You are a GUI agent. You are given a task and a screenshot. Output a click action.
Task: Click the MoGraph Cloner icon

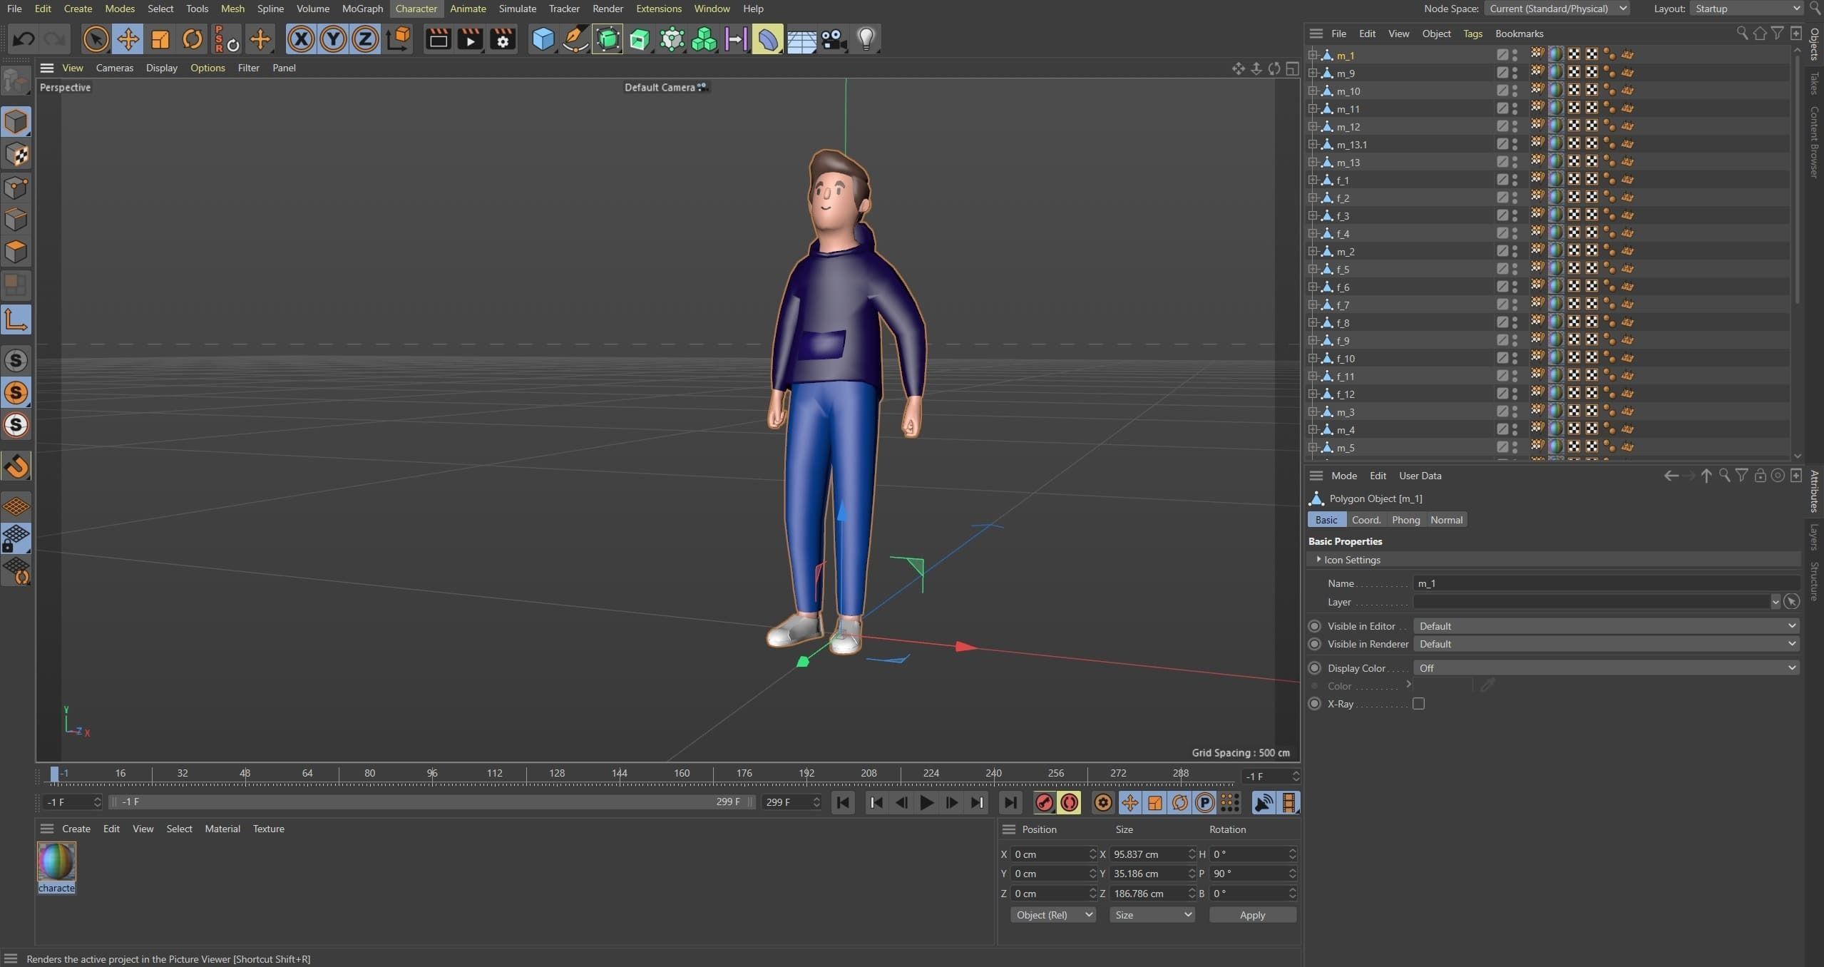point(704,39)
